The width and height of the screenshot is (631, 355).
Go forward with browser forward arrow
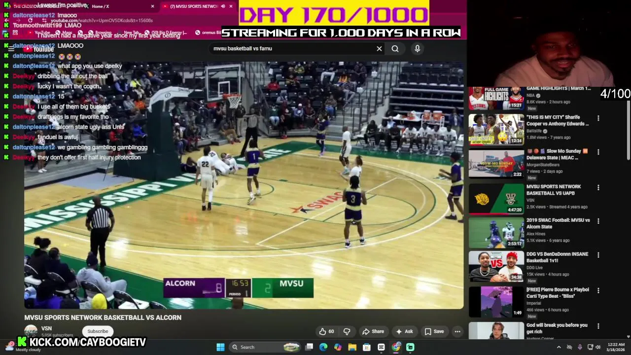18,21
